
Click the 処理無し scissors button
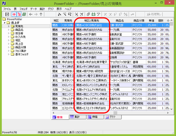[154, 14]
